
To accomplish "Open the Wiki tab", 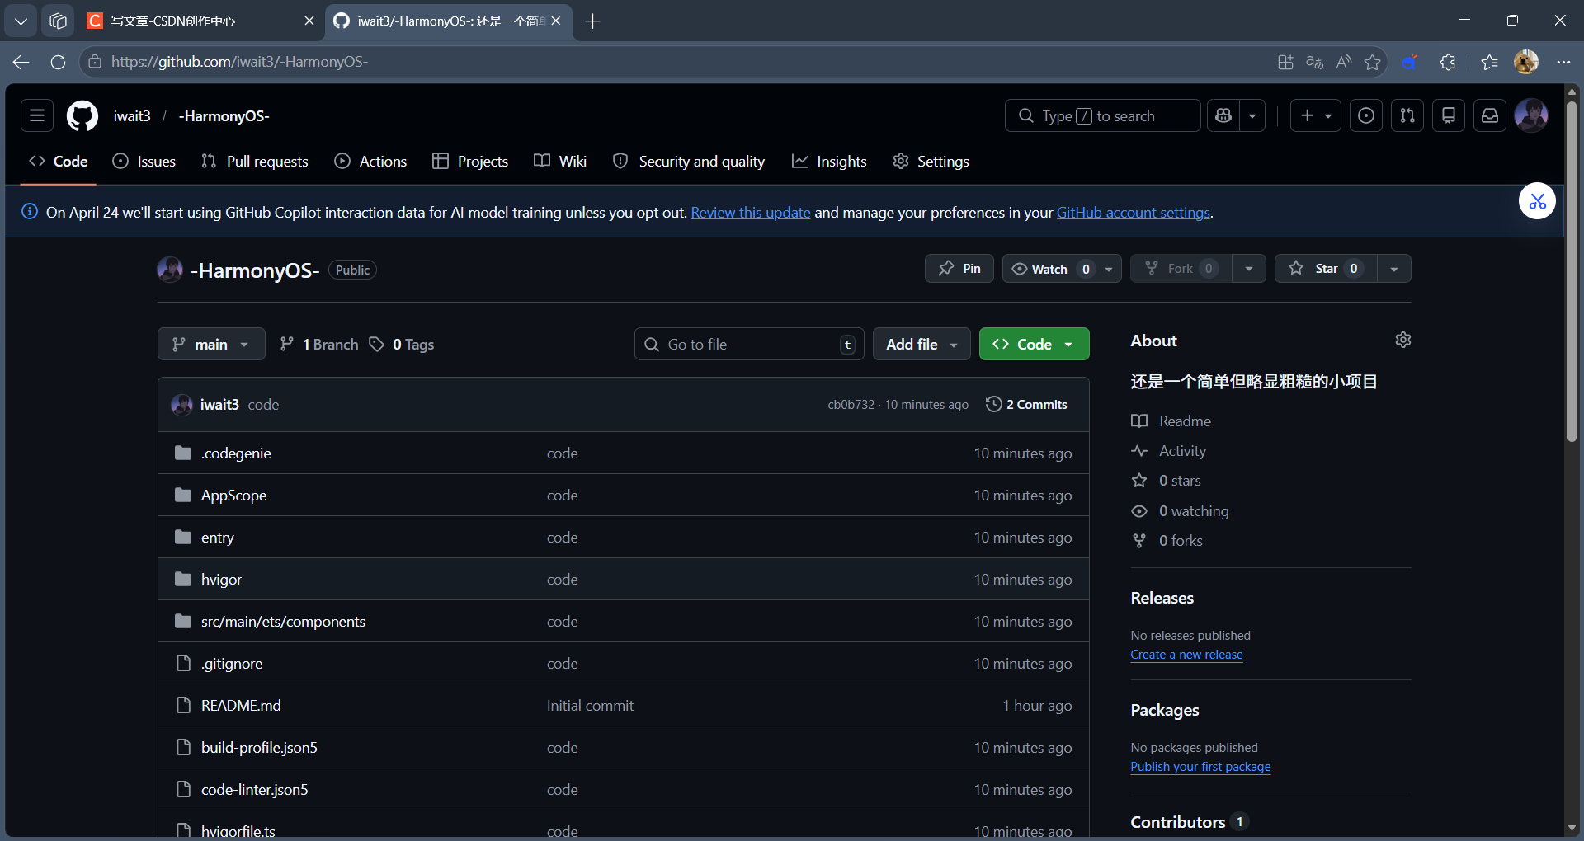I will tap(560, 162).
